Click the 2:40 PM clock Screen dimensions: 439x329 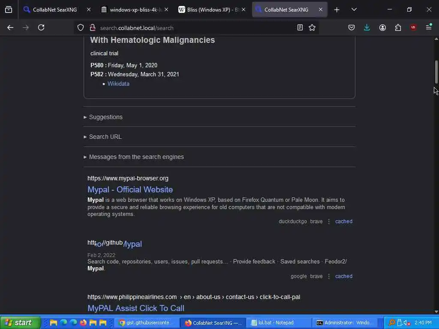click(x=423, y=323)
